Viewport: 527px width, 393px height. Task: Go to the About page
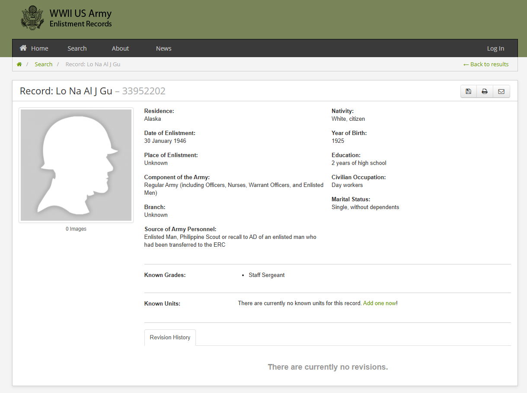120,48
